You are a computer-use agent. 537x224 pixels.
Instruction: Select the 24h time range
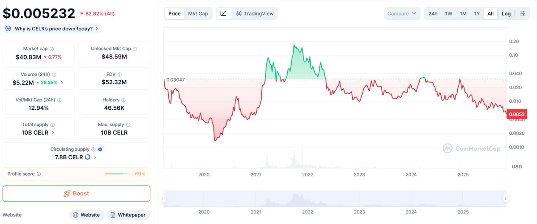point(433,13)
